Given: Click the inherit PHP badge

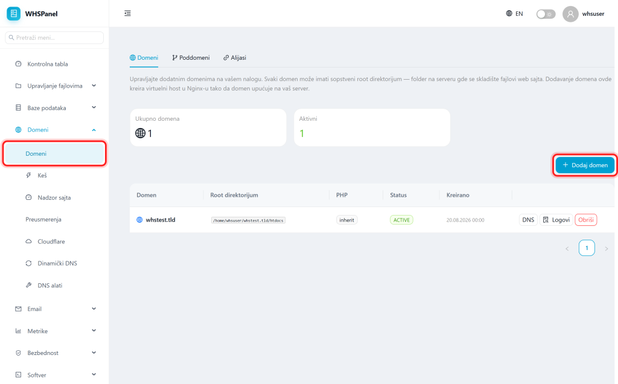Looking at the screenshot, I should click(x=347, y=220).
